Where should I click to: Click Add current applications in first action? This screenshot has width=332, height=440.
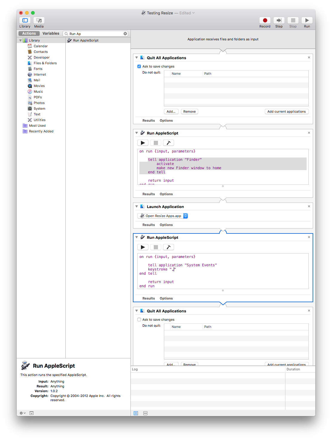click(287, 111)
